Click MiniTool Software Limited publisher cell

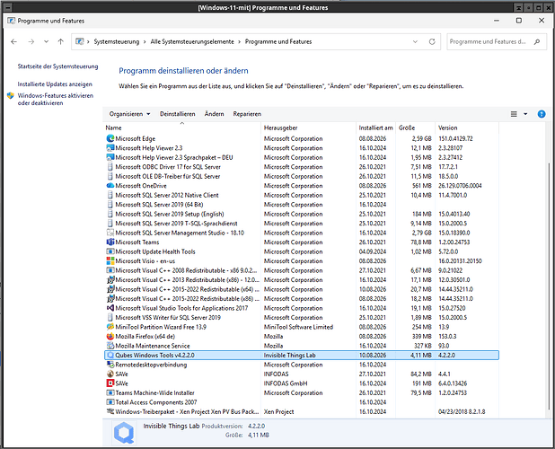click(x=298, y=327)
